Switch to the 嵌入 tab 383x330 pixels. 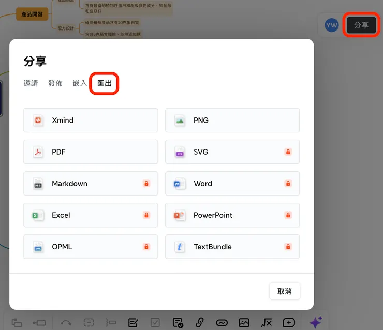(x=80, y=83)
